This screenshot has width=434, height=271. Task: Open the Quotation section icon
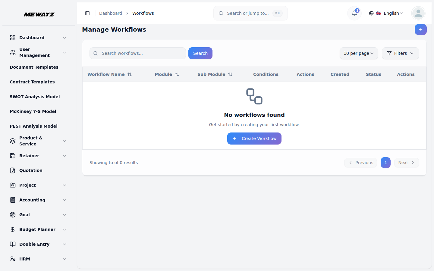[x=12, y=170]
